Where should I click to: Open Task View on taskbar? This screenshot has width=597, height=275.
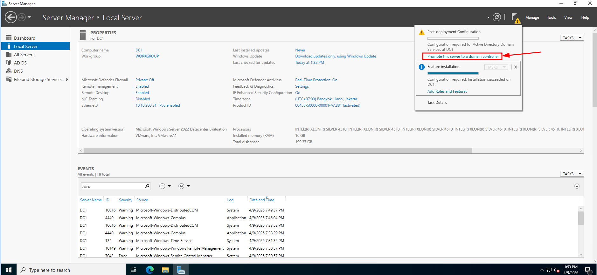(x=134, y=270)
